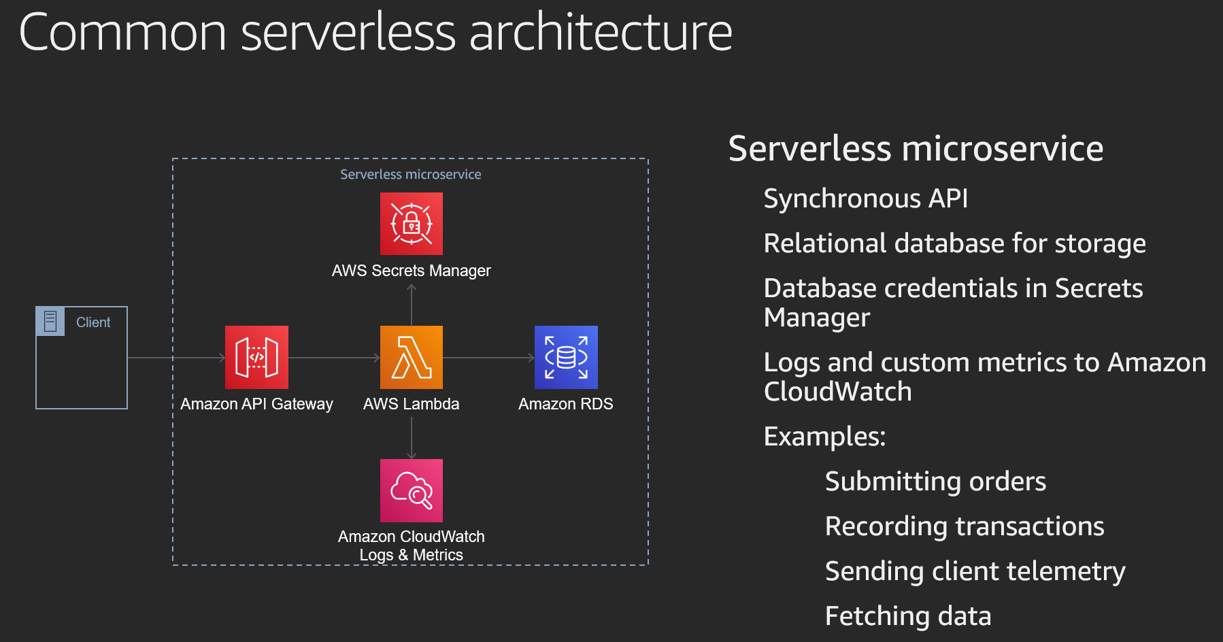Click the Client server icon
The image size is (1223, 642).
pos(50,322)
